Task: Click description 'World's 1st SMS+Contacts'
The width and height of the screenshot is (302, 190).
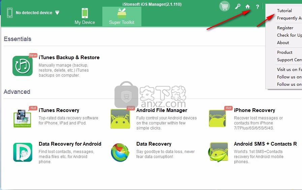Action: (258, 152)
